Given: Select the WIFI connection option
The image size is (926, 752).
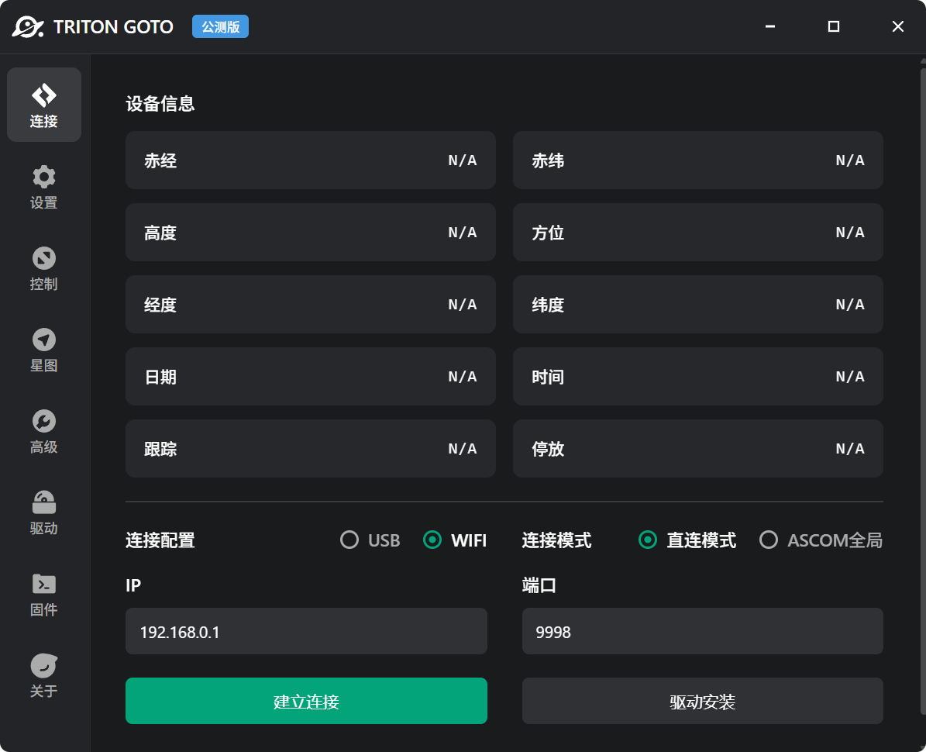Looking at the screenshot, I should pos(432,540).
